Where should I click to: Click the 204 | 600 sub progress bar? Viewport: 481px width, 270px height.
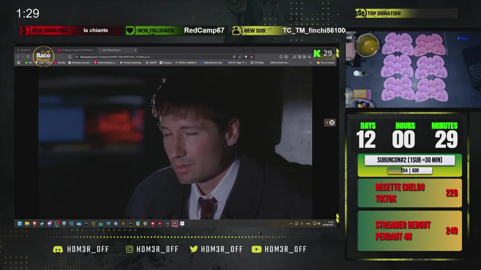click(x=410, y=171)
